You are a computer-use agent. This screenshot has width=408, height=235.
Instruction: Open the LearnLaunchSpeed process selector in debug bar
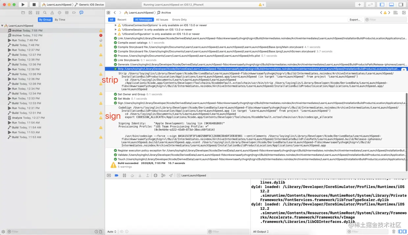point(191,176)
